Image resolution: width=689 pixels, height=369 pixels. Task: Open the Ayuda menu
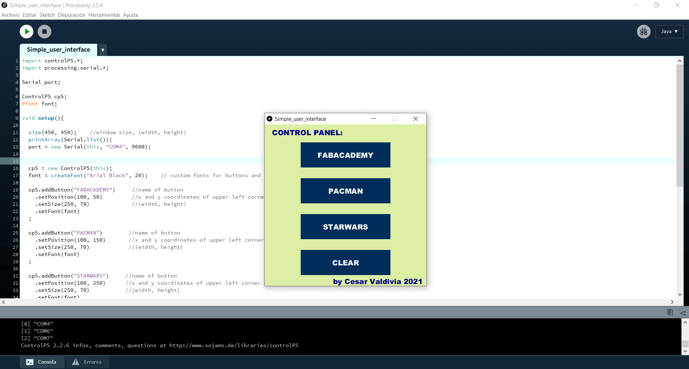(x=131, y=15)
